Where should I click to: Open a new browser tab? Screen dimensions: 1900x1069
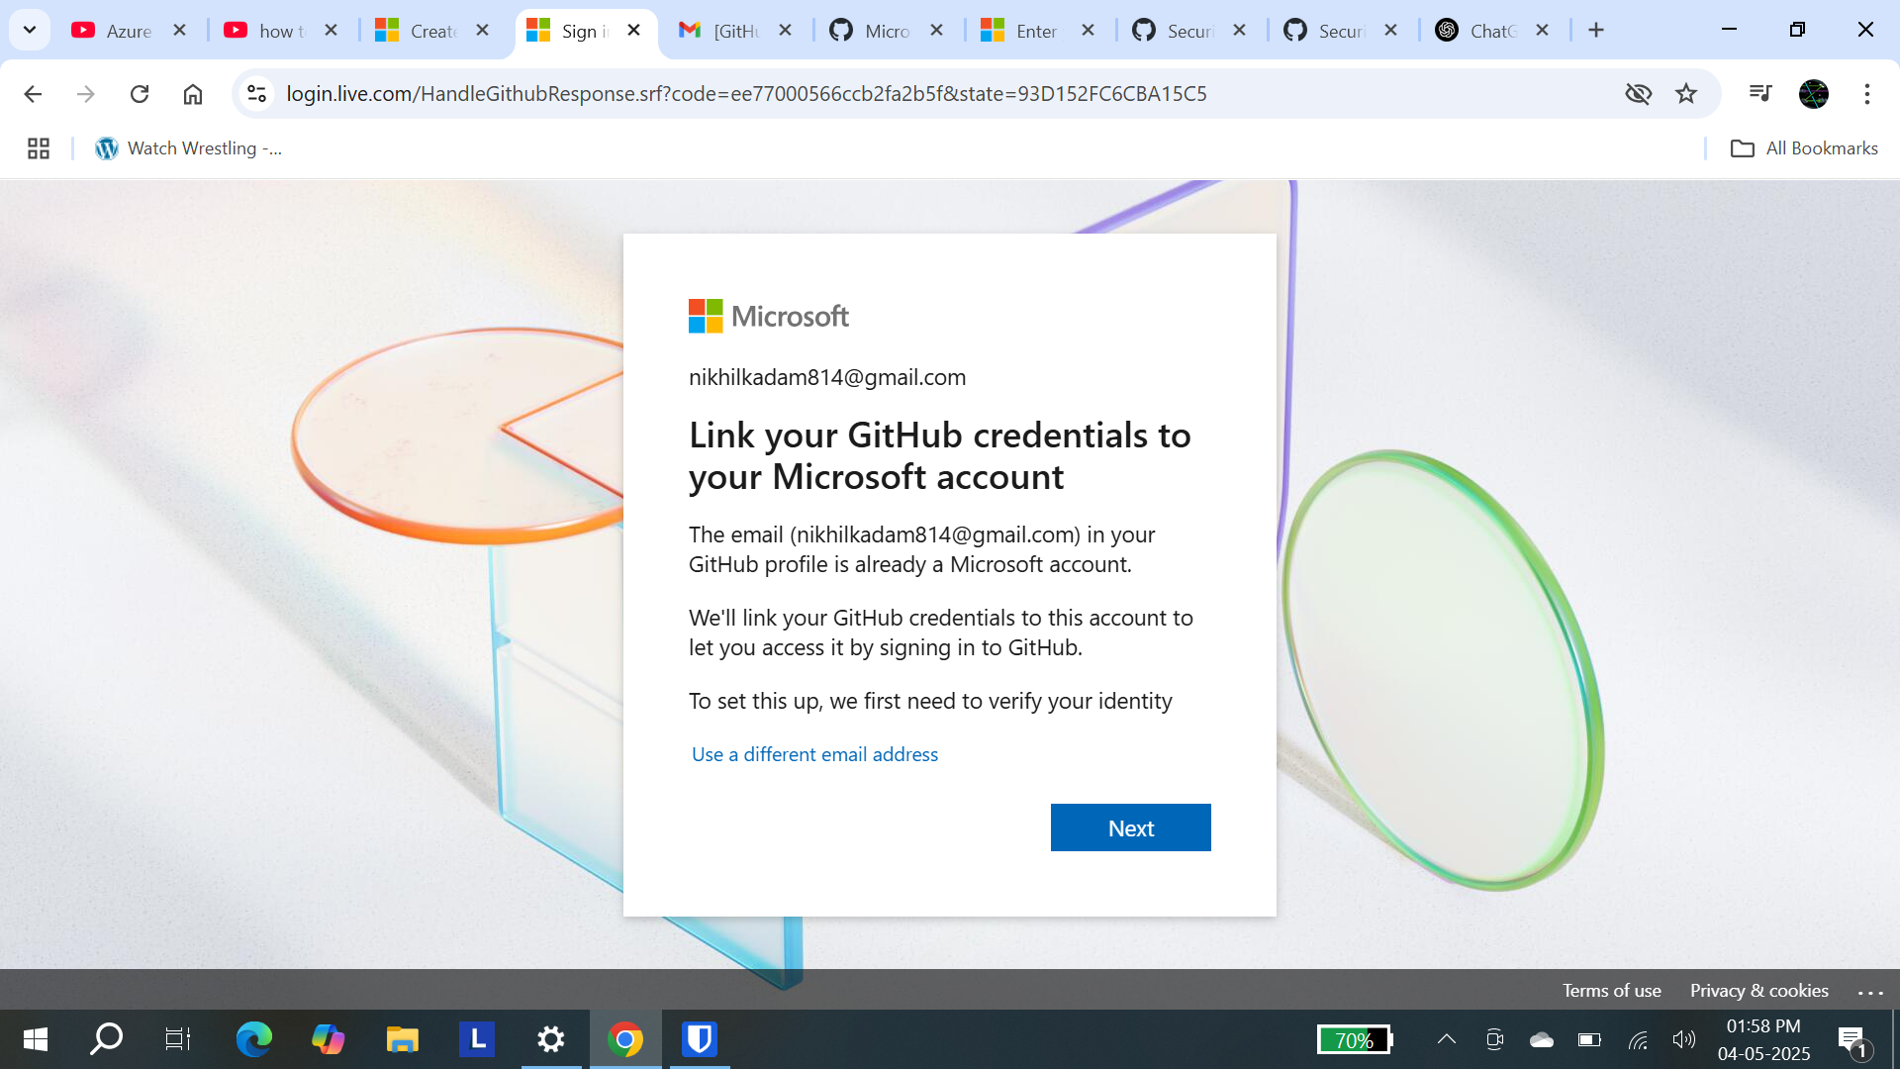(1596, 31)
